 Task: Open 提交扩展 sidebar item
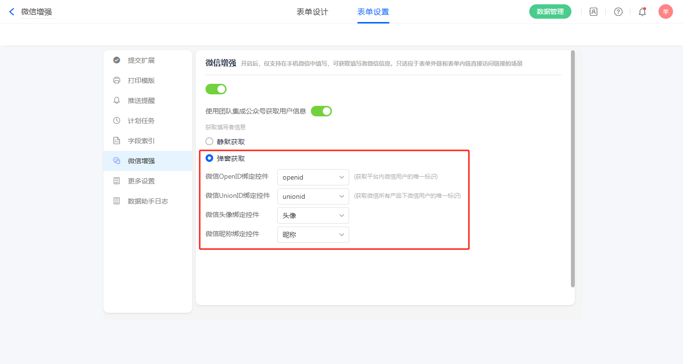point(141,60)
